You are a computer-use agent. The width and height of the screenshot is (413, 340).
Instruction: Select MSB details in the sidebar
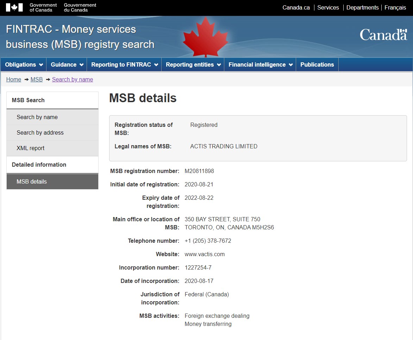(52, 181)
